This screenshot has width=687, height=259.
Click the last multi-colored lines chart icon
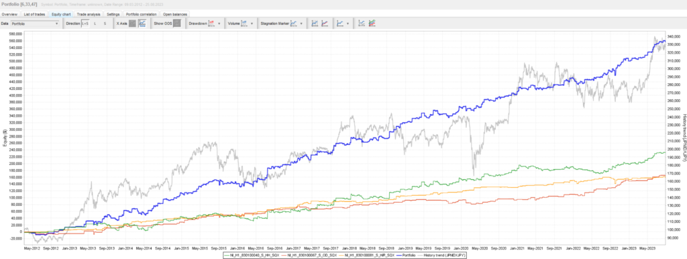tap(372, 23)
